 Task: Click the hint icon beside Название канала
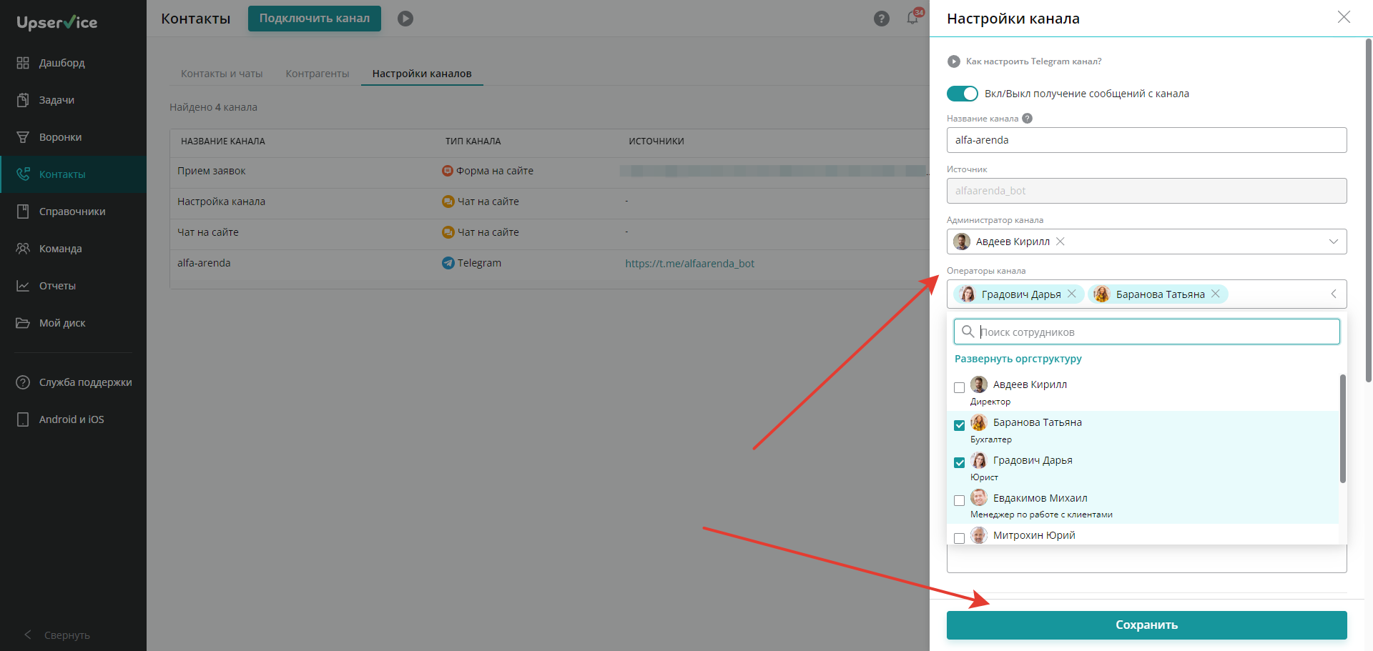pyautogui.click(x=1028, y=119)
